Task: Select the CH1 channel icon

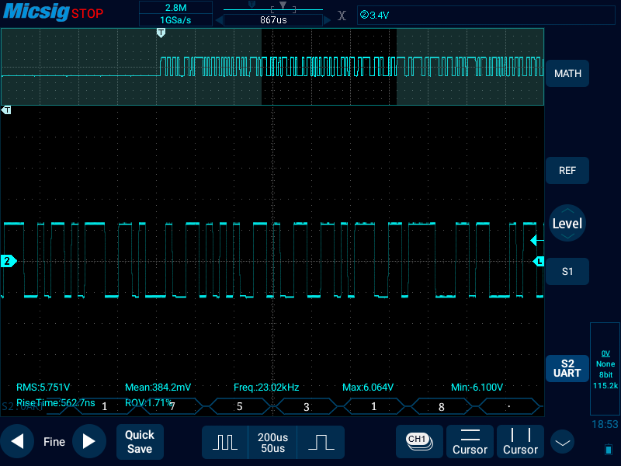Action: pyautogui.click(x=418, y=440)
